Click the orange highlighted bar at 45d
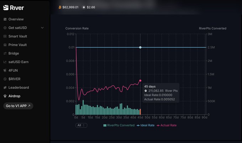Screen dimensions: 242x143 (140, 112)
